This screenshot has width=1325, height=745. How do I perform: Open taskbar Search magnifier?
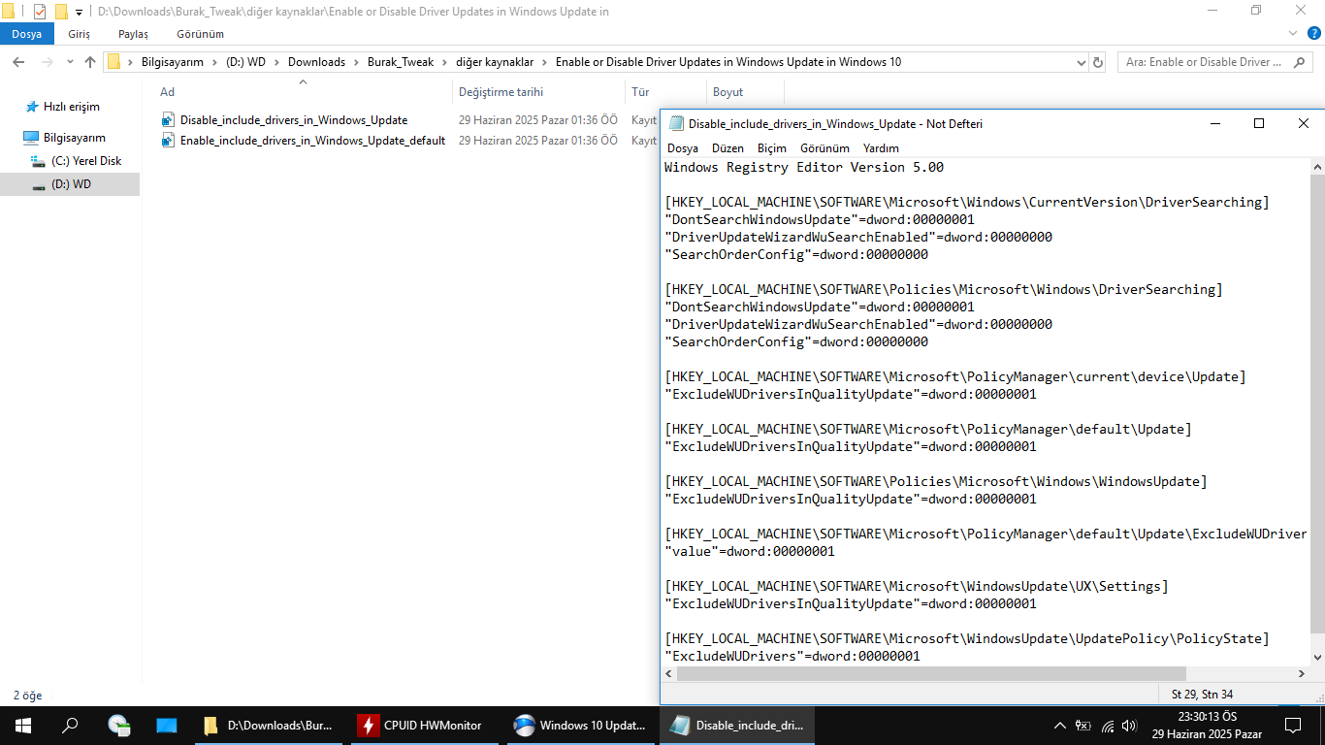[x=70, y=725]
